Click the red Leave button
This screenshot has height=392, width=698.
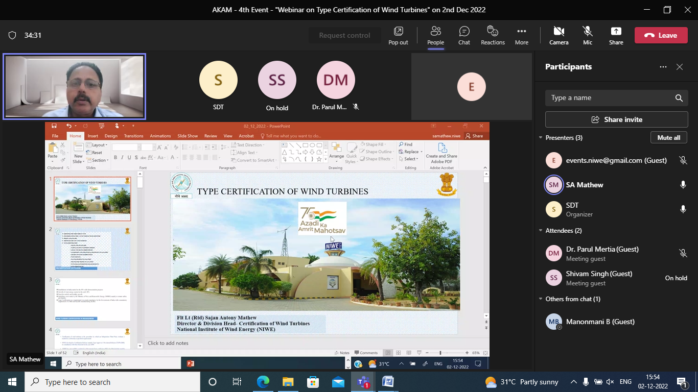(661, 35)
